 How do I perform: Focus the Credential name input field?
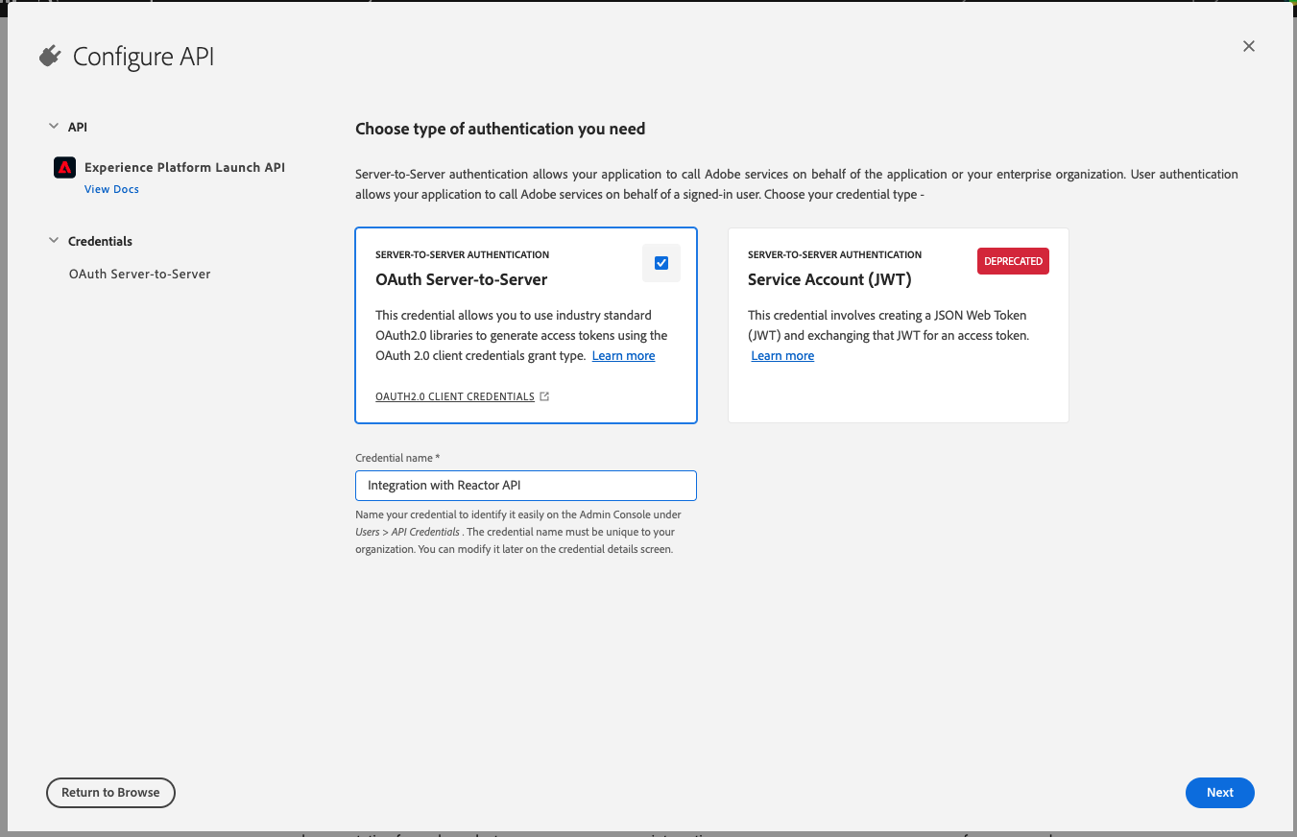tap(526, 486)
